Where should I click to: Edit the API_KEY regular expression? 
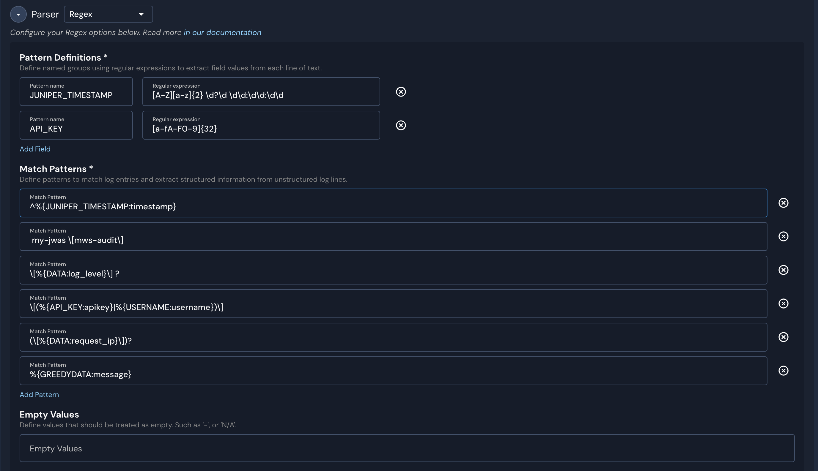[261, 128]
